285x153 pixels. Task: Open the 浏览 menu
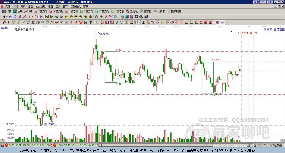pos(15,6)
